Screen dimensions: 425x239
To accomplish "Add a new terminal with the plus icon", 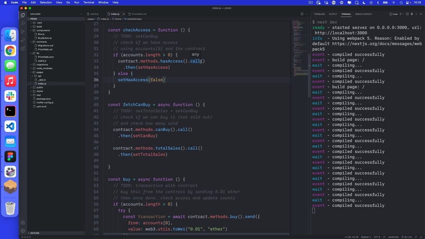I will click(x=401, y=14).
